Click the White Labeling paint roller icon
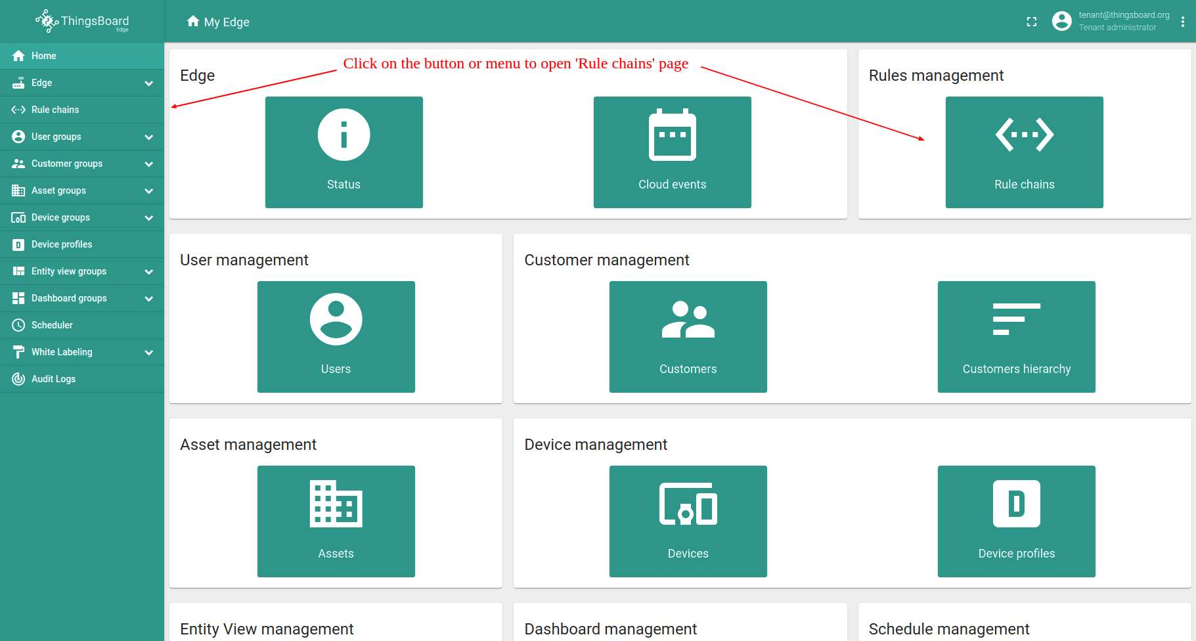The image size is (1196, 641). (x=18, y=352)
